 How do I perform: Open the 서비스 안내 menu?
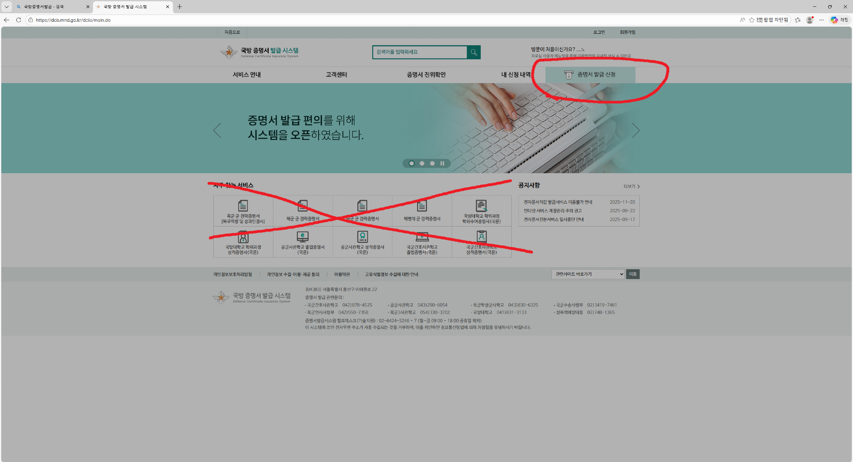pos(247,75)
